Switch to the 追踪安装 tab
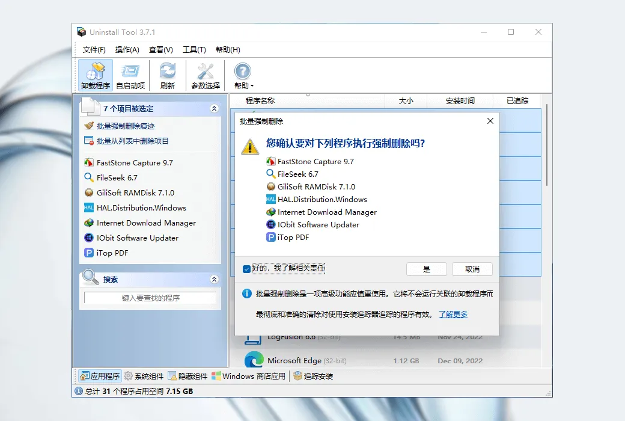 point(313,376)
